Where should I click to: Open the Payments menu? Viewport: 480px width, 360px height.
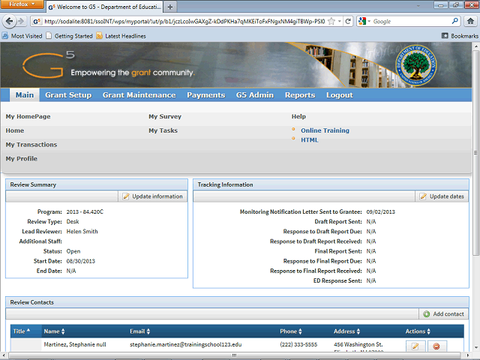[x=206, y=95]
